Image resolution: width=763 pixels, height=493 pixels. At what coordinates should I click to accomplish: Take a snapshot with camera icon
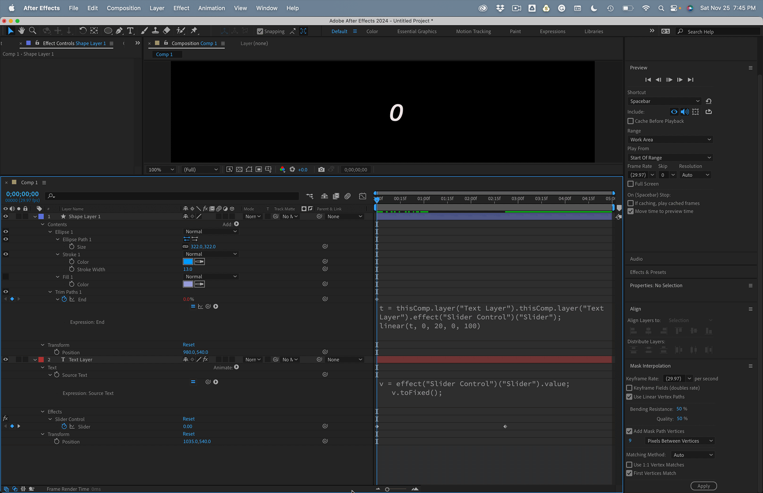(x=321, y=170)
